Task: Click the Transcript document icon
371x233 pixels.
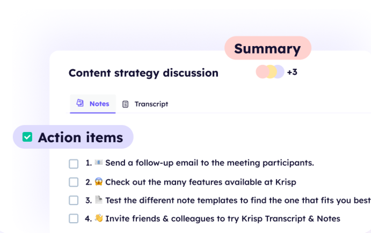Action: (126, 104)
